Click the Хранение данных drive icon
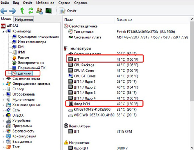This screenshot has width=194, height=150. click(8, 105)
